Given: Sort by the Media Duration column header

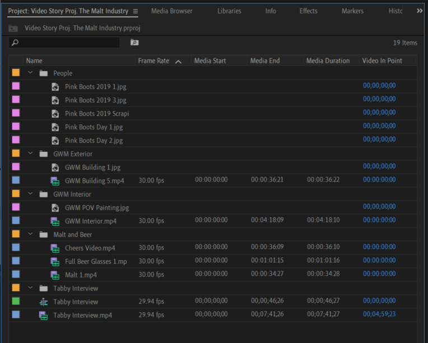Looking at the screenshot, I should point(328,61).
